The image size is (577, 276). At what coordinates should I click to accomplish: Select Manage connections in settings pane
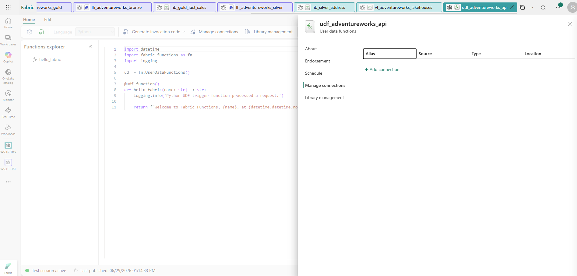pyautogui.click(x=325, y=85)
